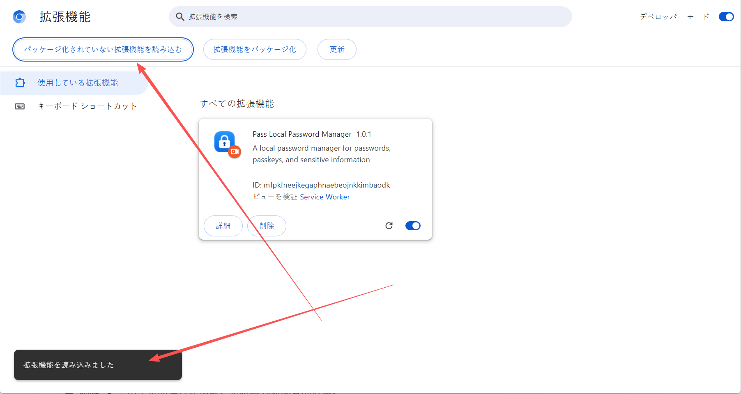Click the すべての拡張機能 heading
This screenshot has width=741, height=394.
[x=237, y=104]
